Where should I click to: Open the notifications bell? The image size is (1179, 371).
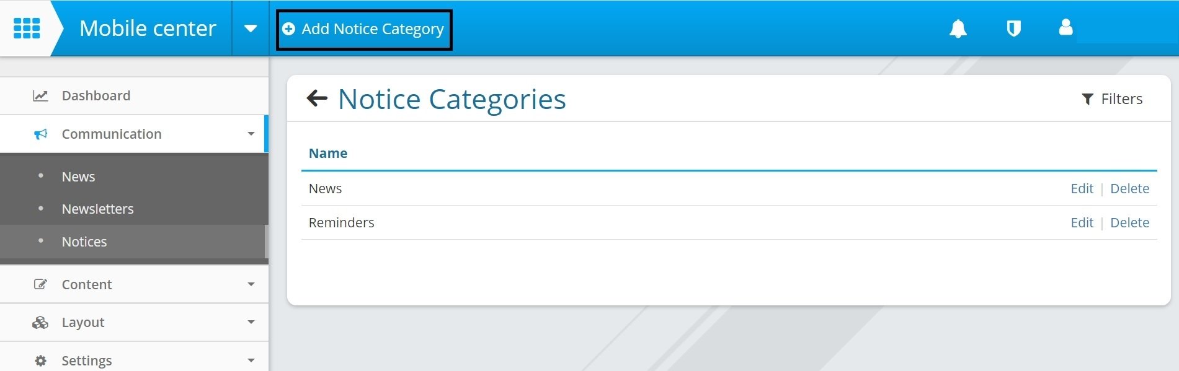[958, 28]
